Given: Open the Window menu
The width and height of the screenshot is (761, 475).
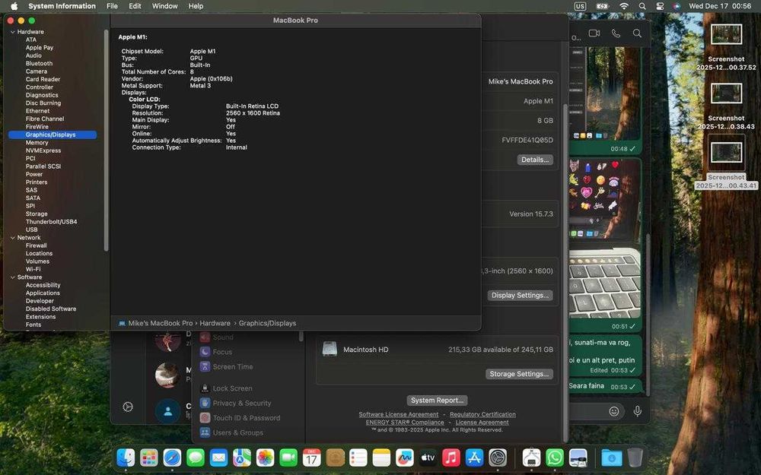Looking at the screenshot, I should (164, 6).
